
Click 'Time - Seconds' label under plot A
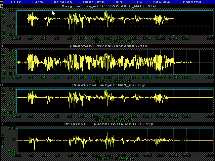[114, 42]
